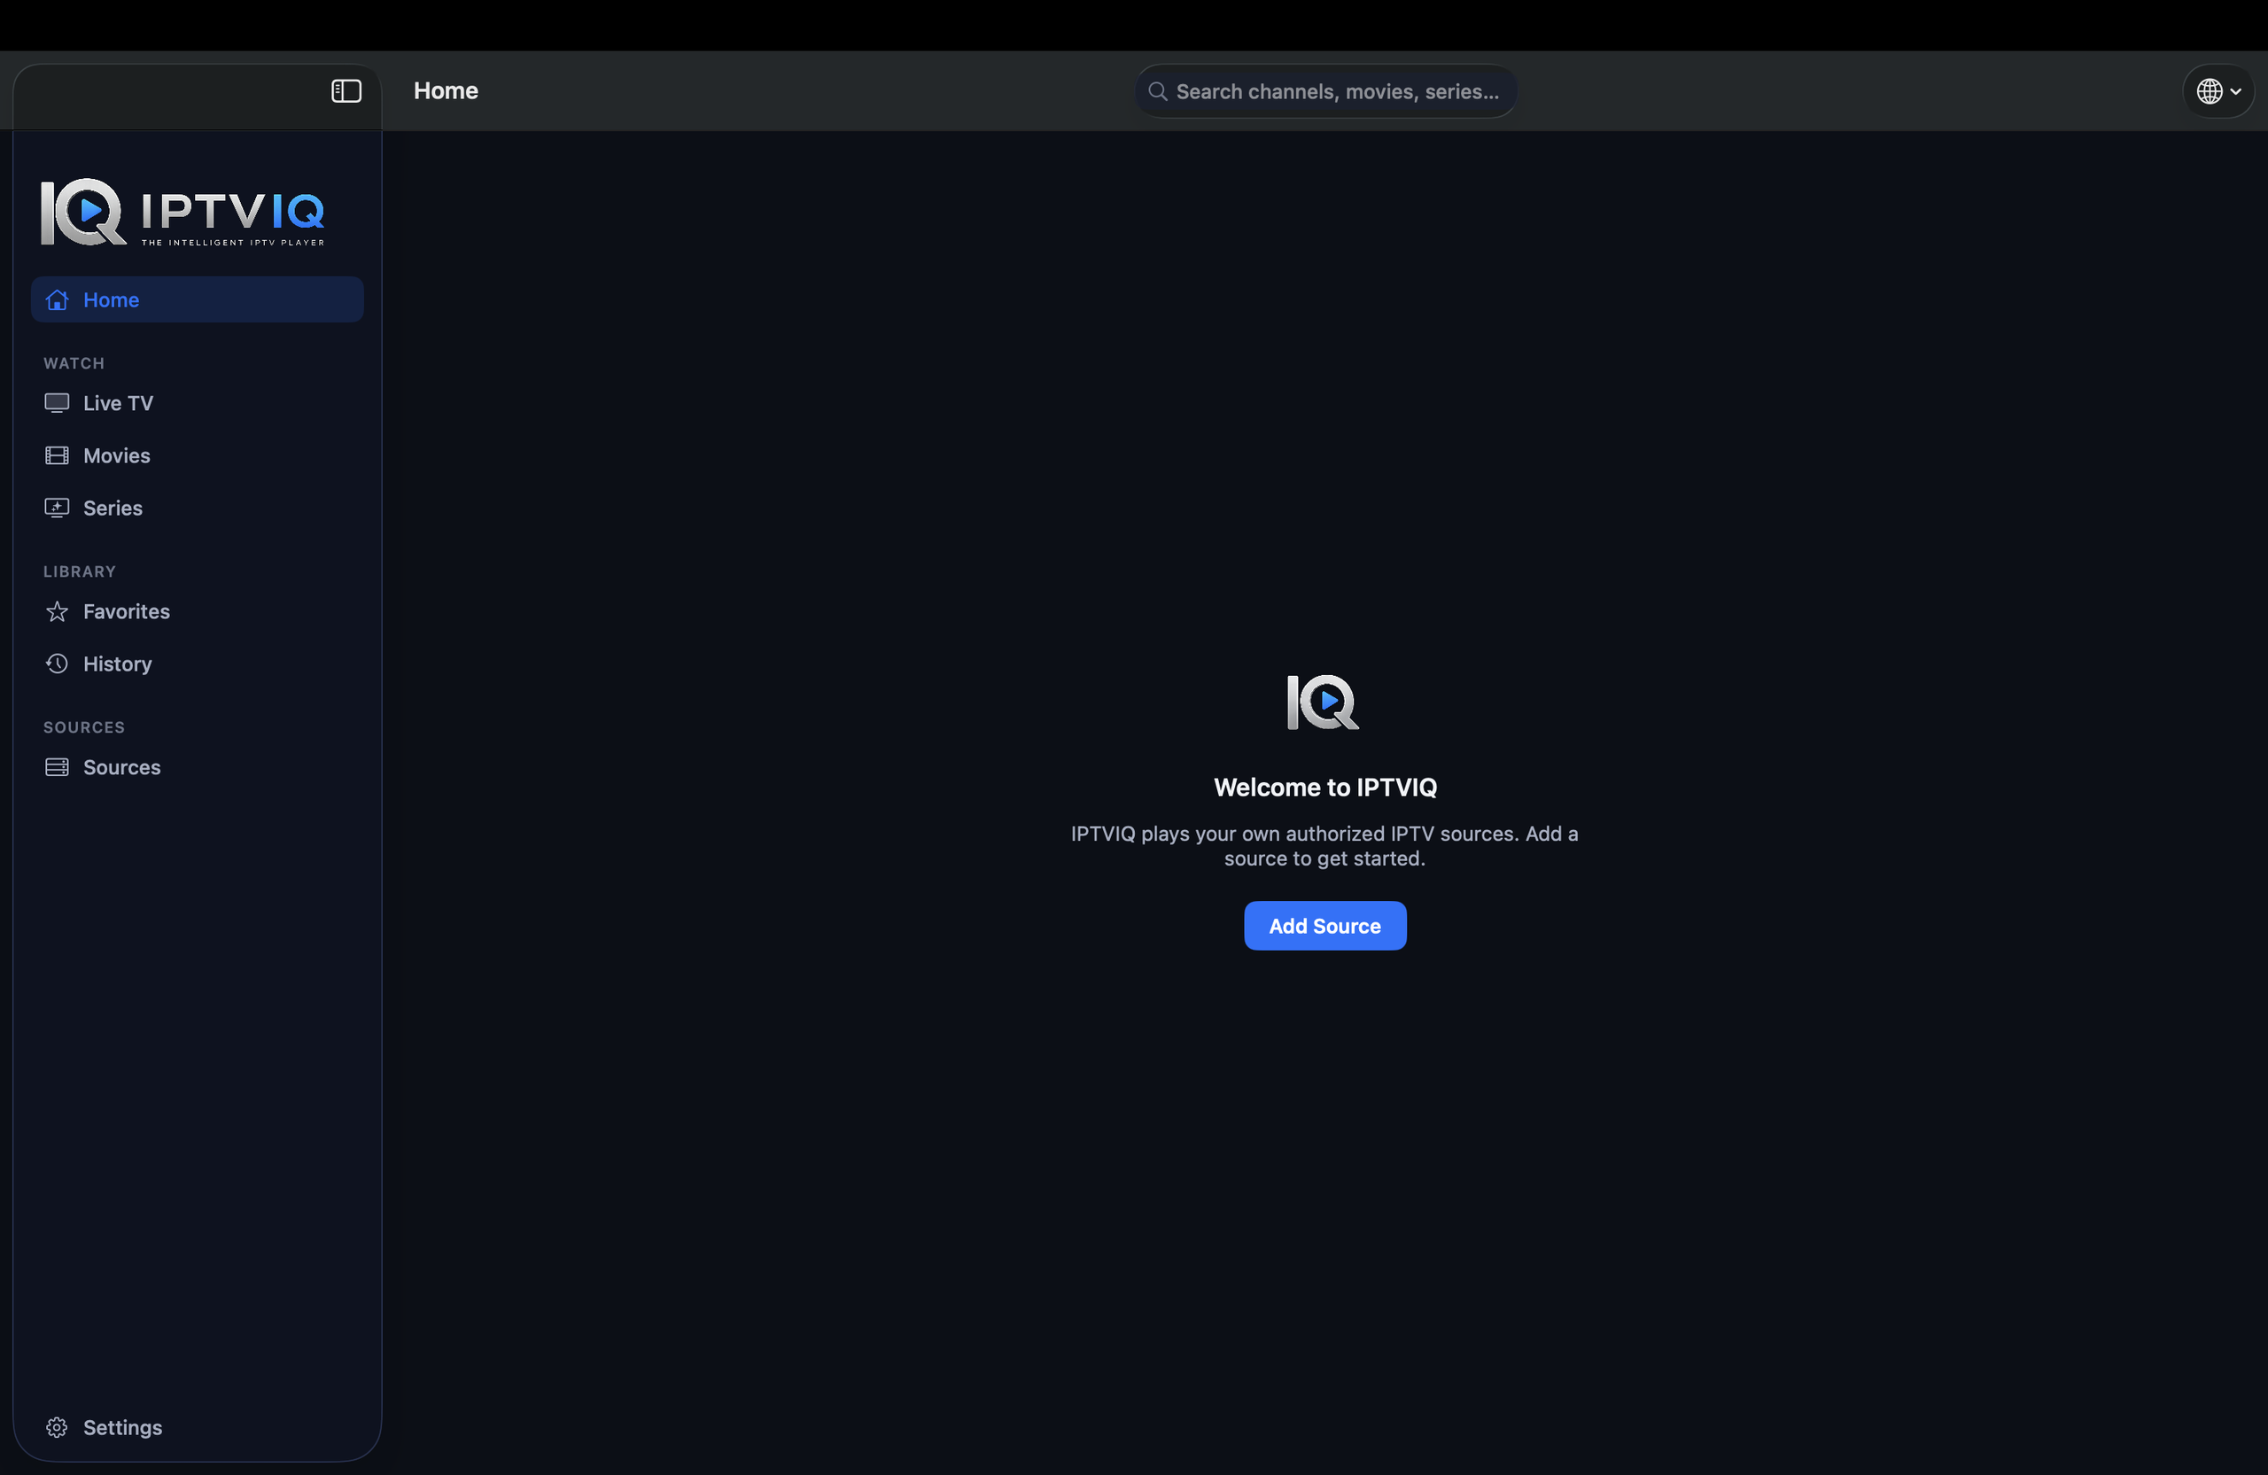Open the language globe dropdown
The height and width of the screenshot is (1475, 2268).
(x=2218, y=91)
